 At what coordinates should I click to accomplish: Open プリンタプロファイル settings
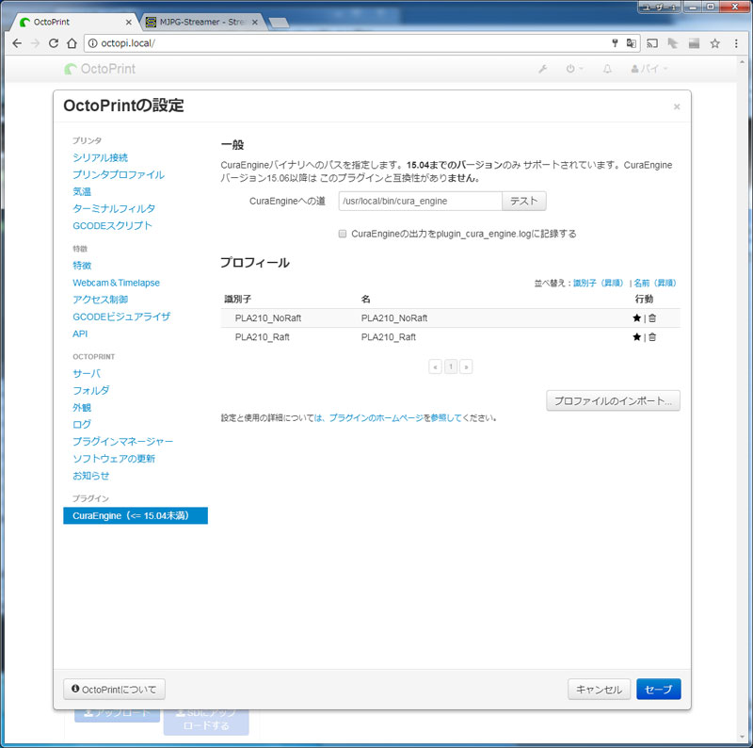tap(119, 174)
